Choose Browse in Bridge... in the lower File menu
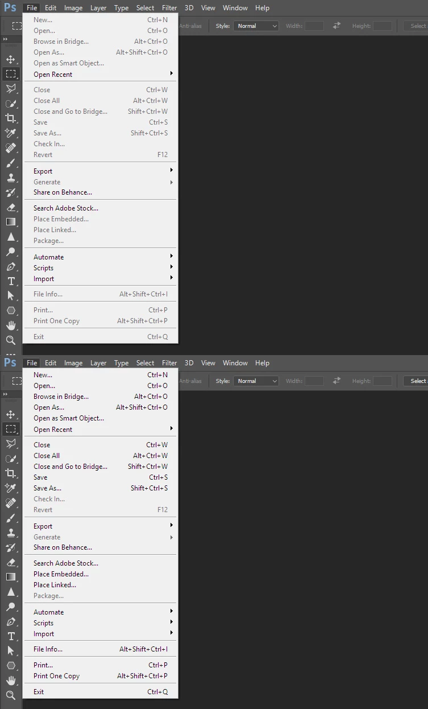This screenshot has height=709, width=428. pos(100,397)
